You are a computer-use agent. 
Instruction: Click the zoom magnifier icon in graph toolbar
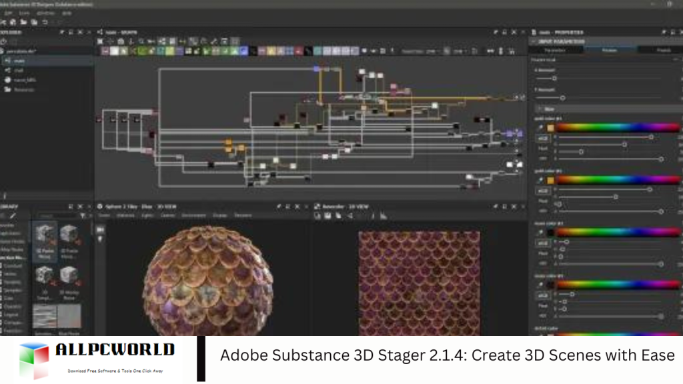point(141,41)
